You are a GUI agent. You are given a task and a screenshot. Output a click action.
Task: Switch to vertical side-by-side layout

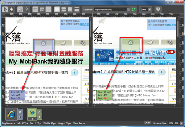click(x=57, y=9)
